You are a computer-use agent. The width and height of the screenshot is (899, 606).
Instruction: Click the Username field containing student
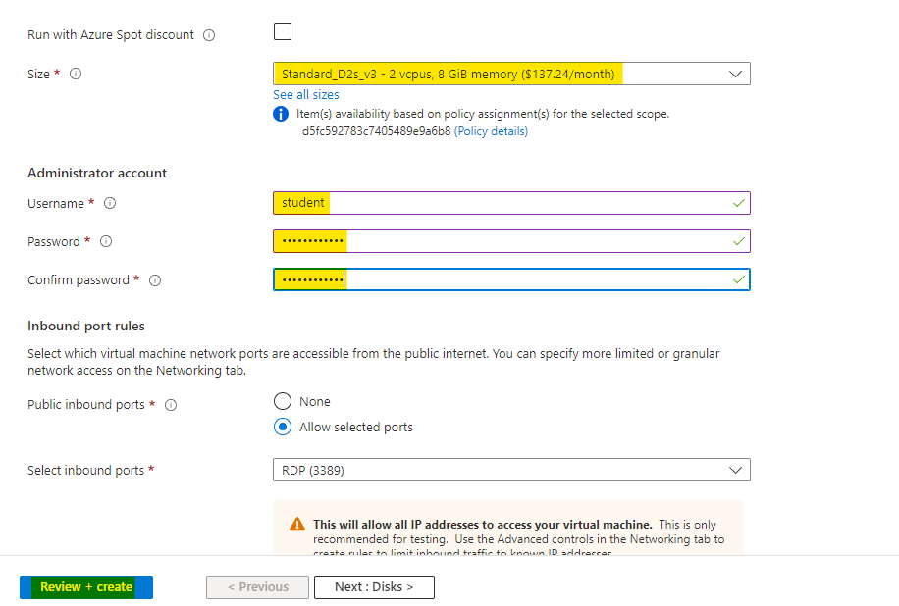[x=510, y=203]
